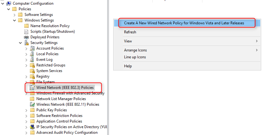Image resolution: width=264 pixels, height=135 pixels.
Task: Select Refresh in the context menu
Action: (x=130, y=32)
